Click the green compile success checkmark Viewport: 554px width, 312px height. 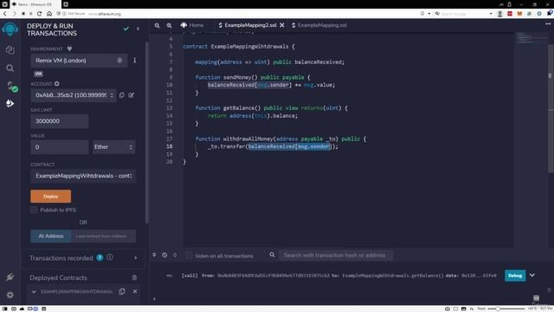pyautogui.click(x=126, y=29)
